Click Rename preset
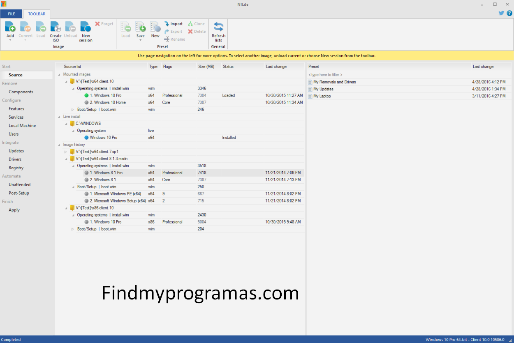The width and height of the screenshot is (514, 343). [x=174, y=39]
